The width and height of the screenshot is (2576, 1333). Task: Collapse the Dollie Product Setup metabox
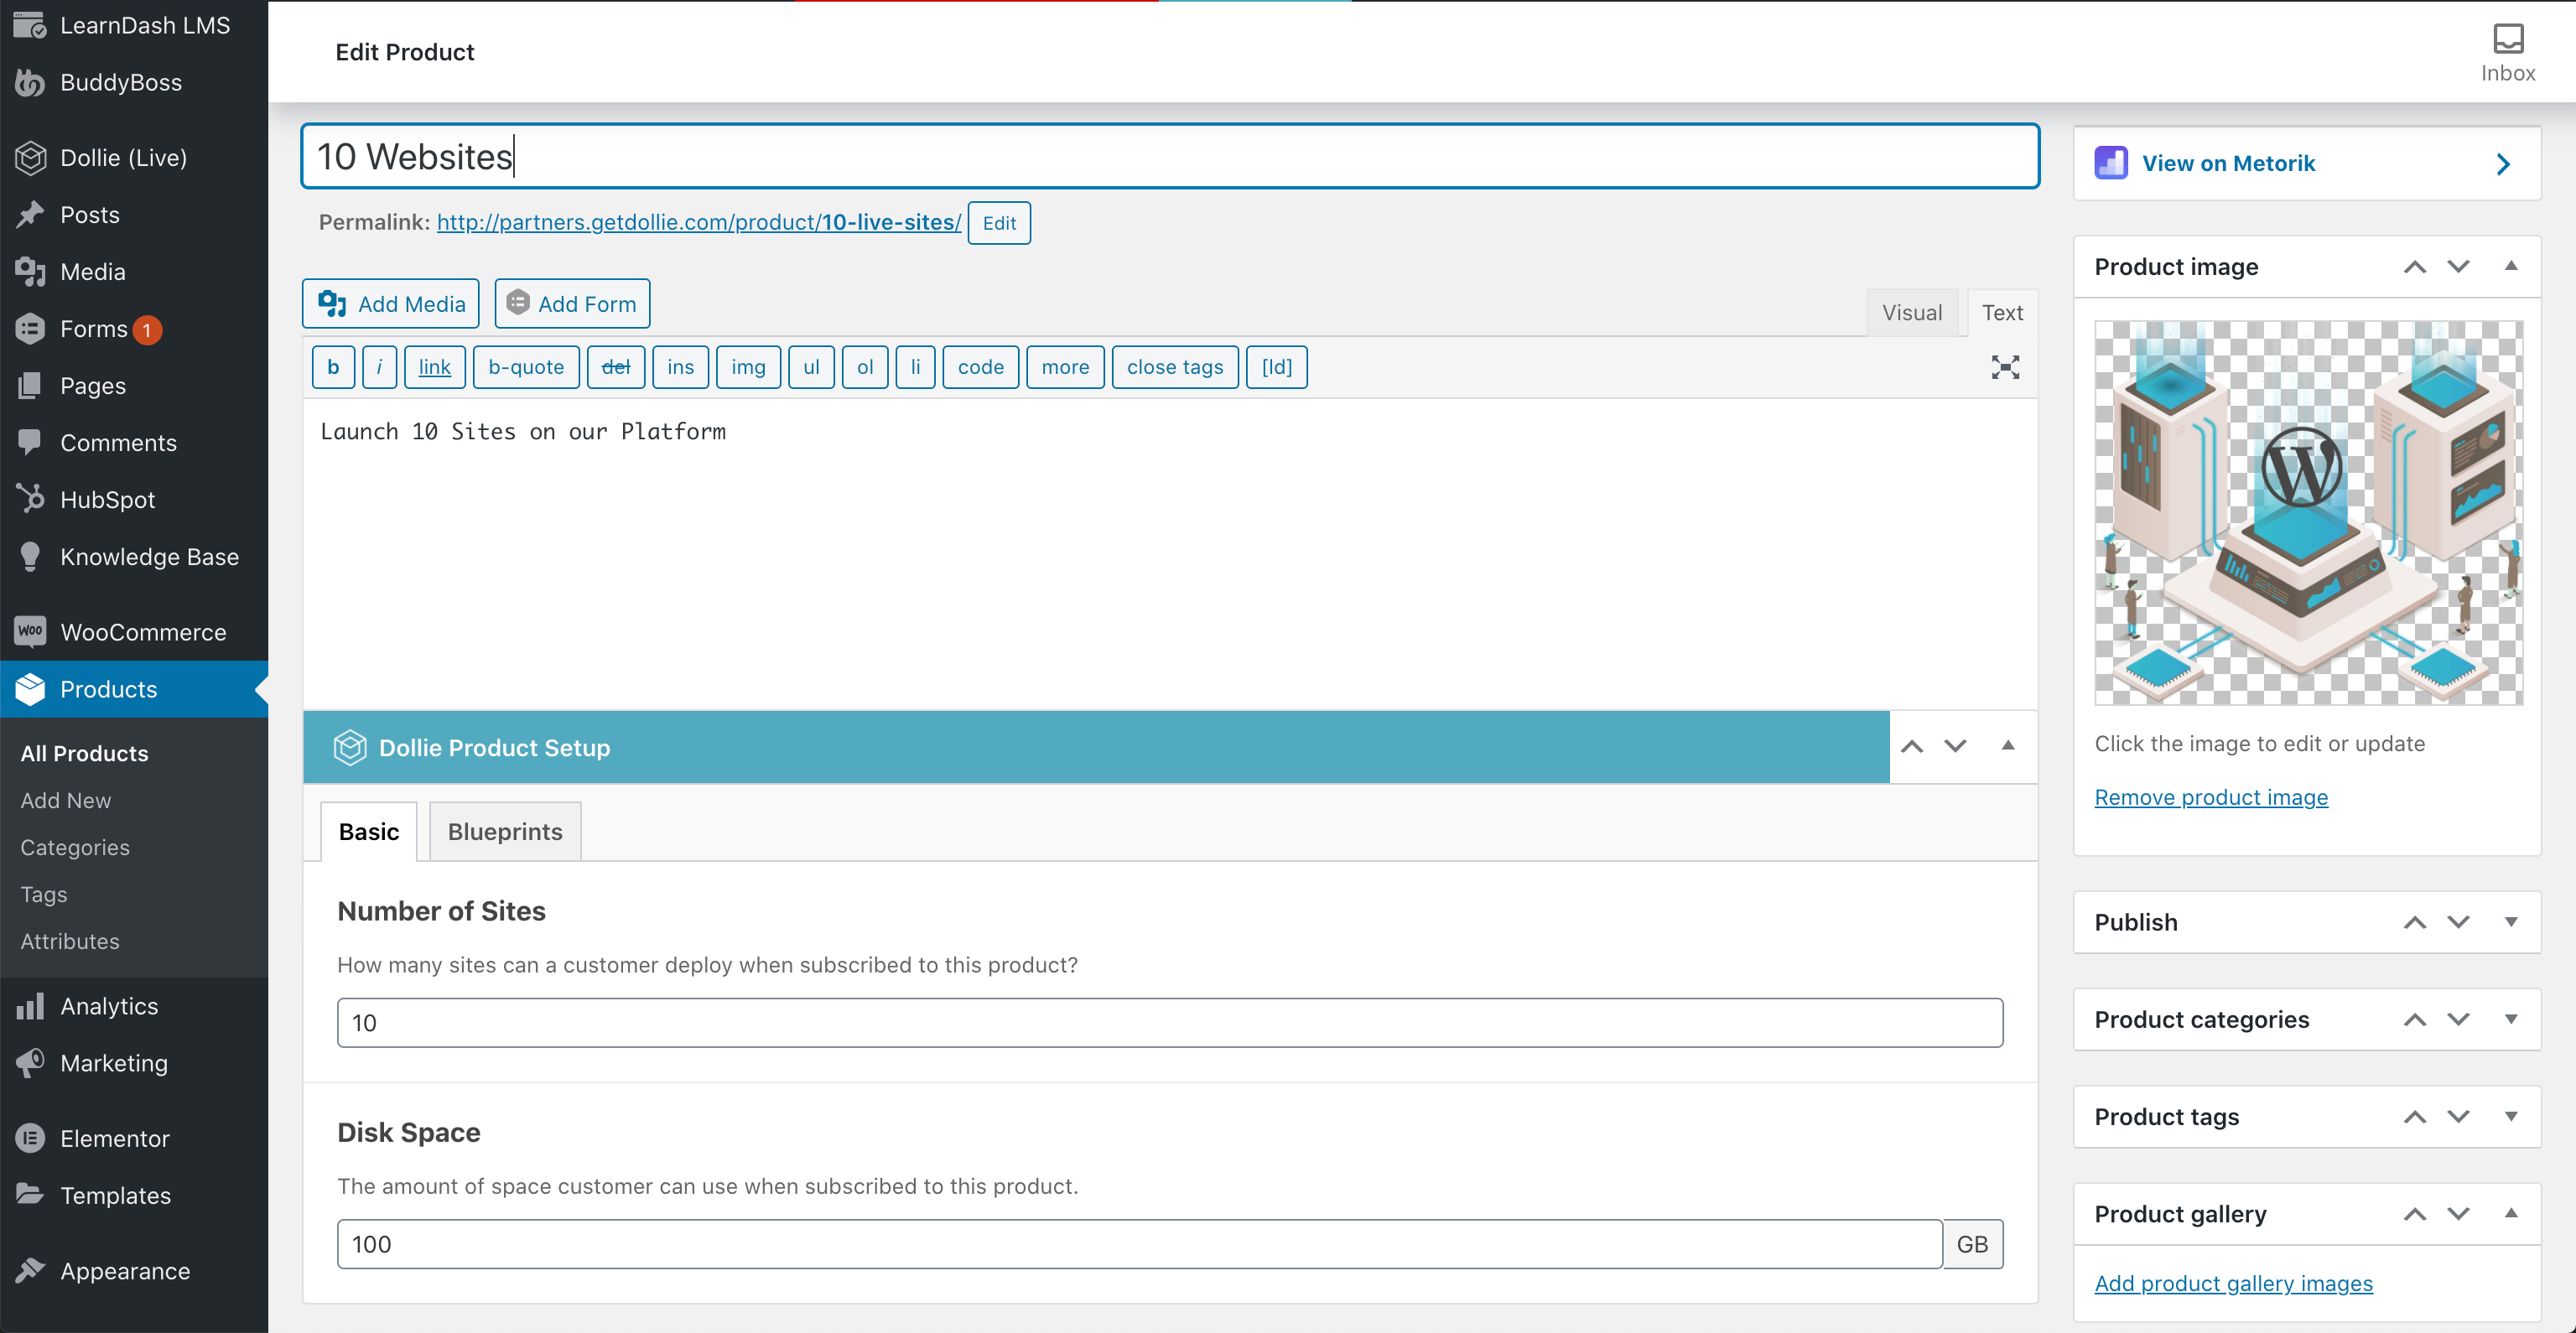click(x=2007, y=746)
